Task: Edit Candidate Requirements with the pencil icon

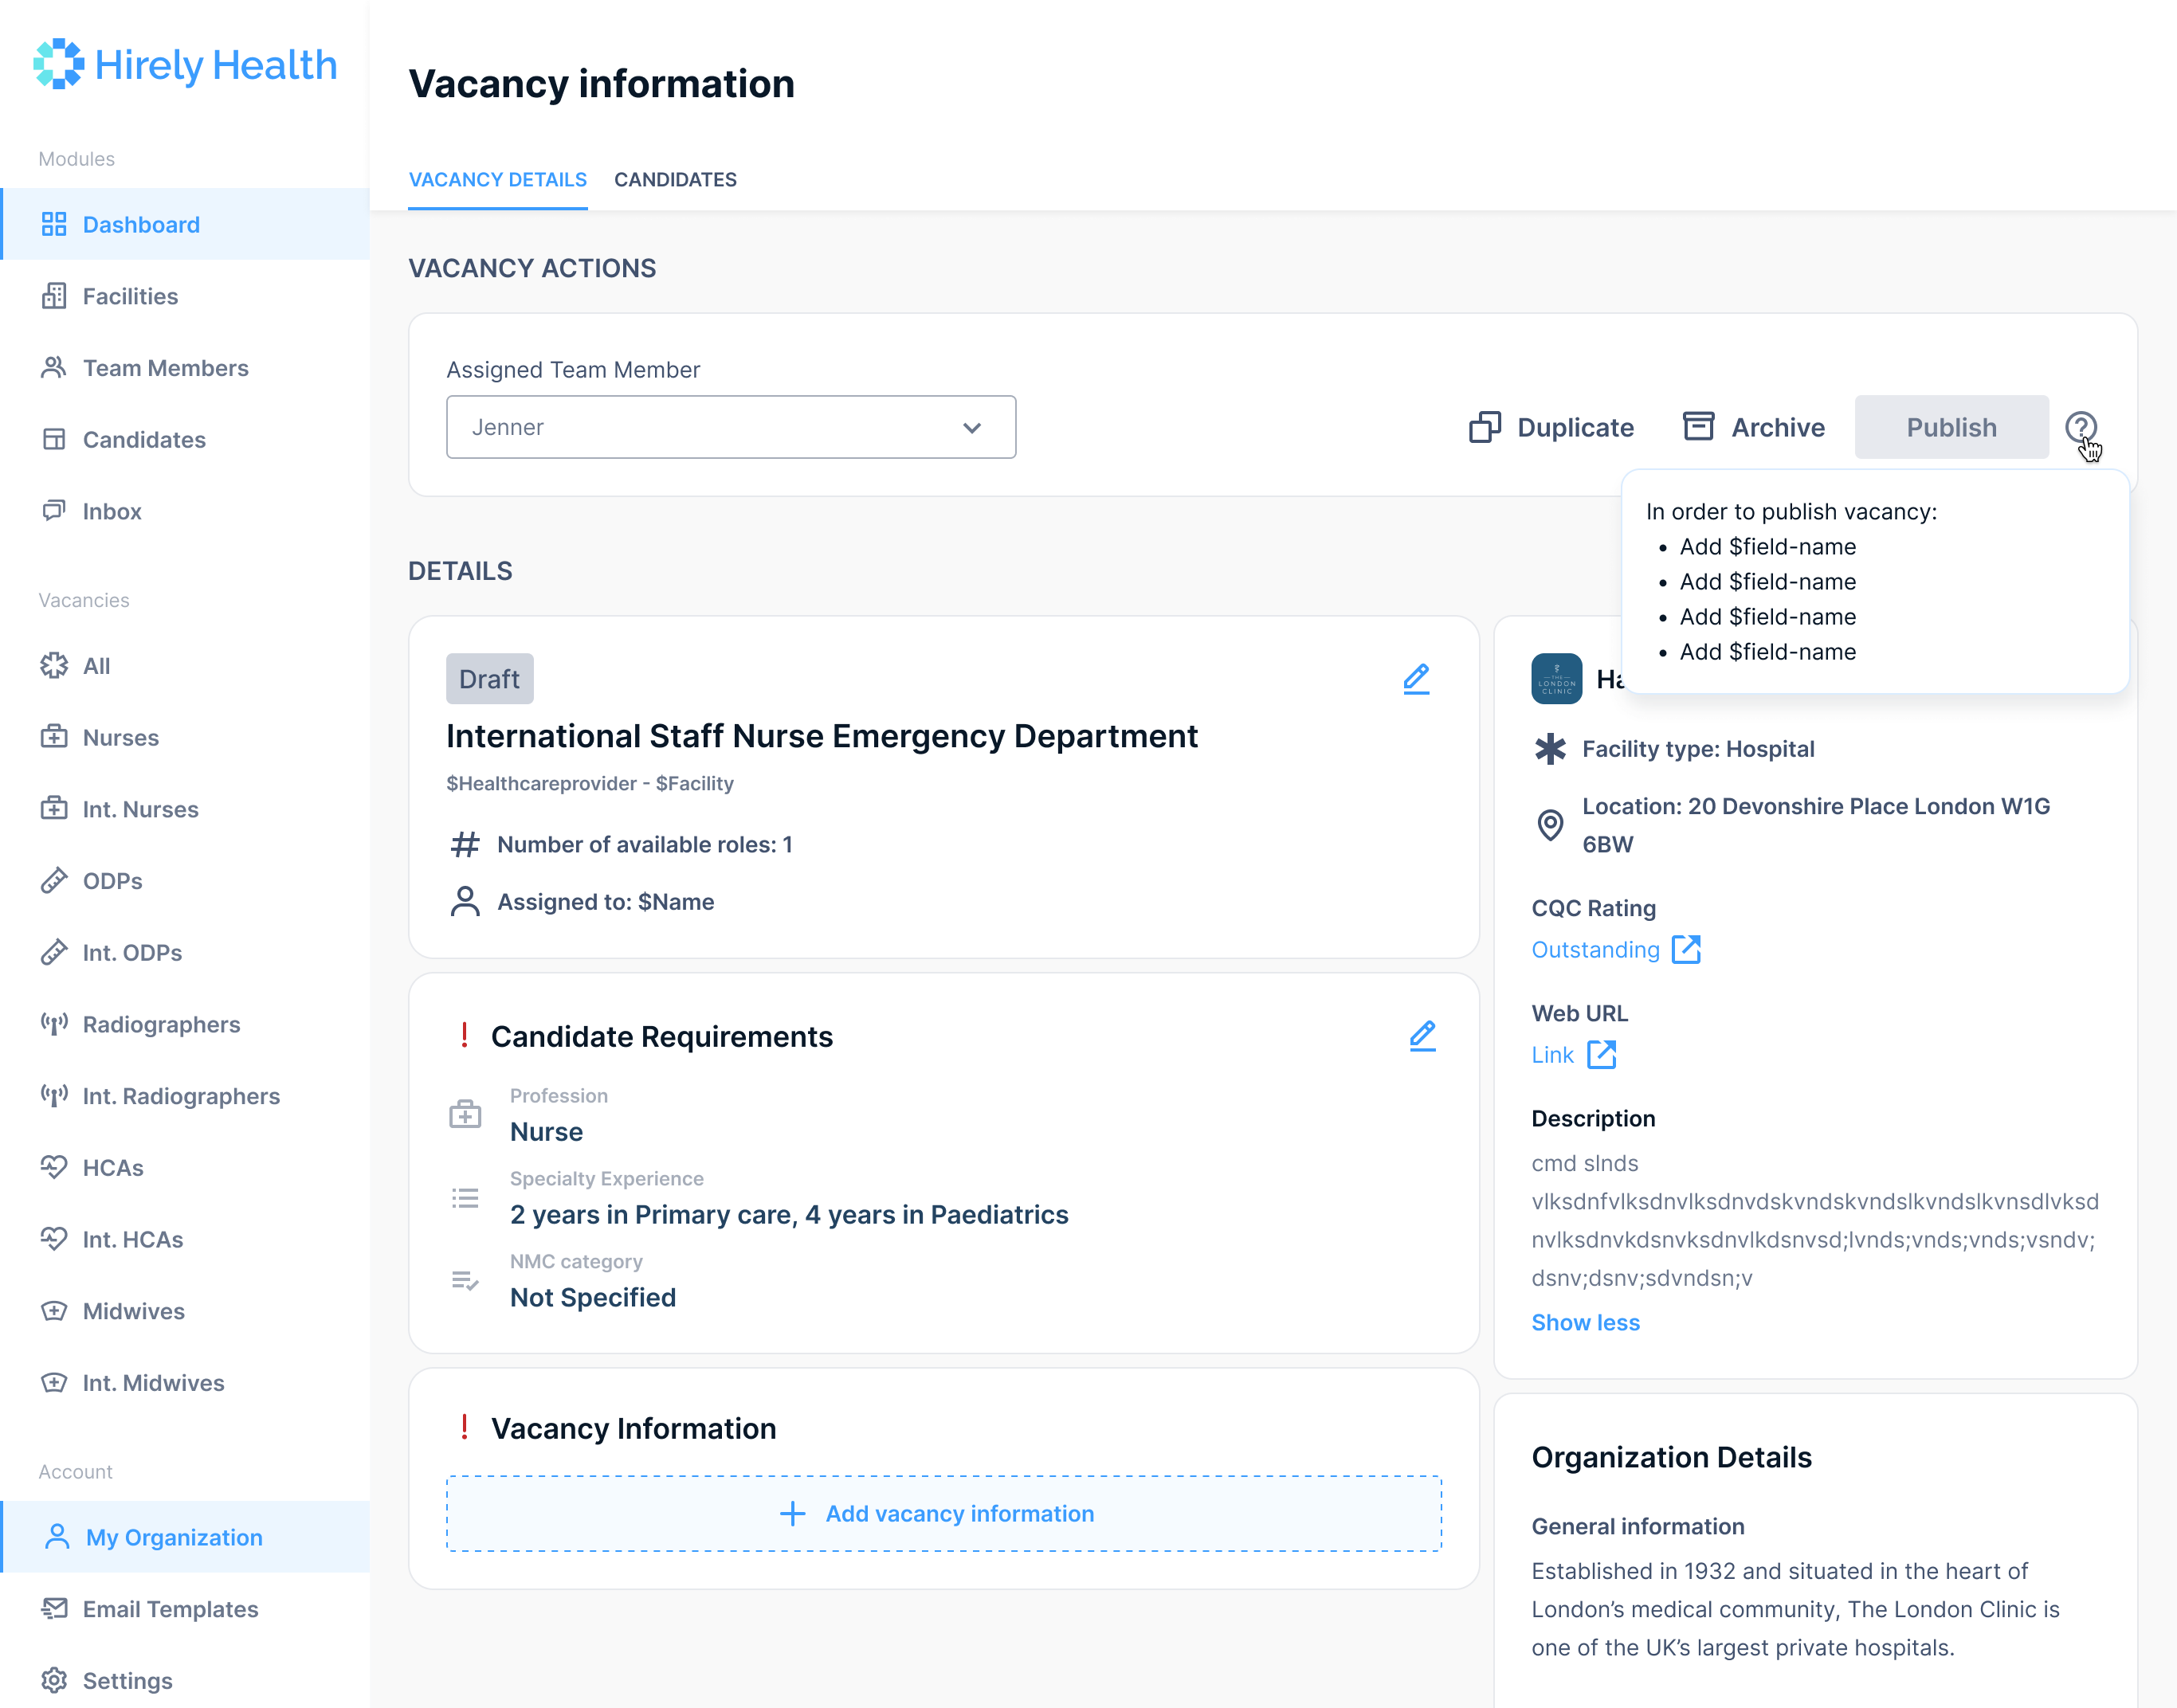Action: (1422, 1036)
